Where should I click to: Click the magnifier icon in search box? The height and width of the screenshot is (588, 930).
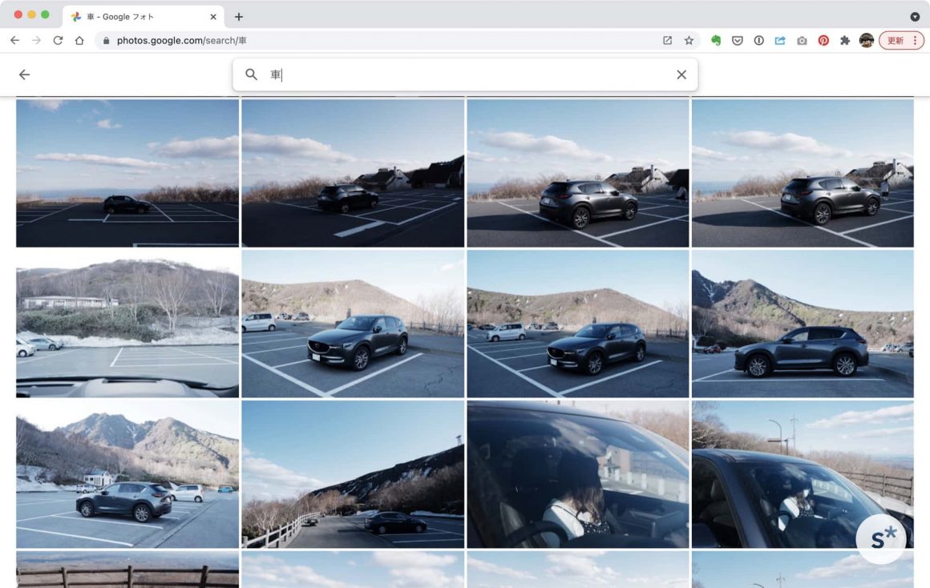[251, 75]
